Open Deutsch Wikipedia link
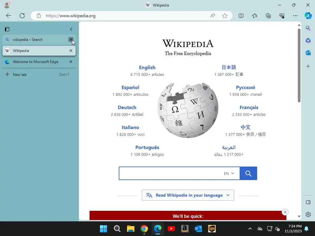Image resolution: width=315 pixels, height=236 pixels. 127,107
